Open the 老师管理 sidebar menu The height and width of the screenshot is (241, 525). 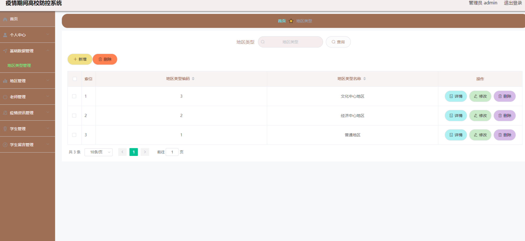(27, 97)
